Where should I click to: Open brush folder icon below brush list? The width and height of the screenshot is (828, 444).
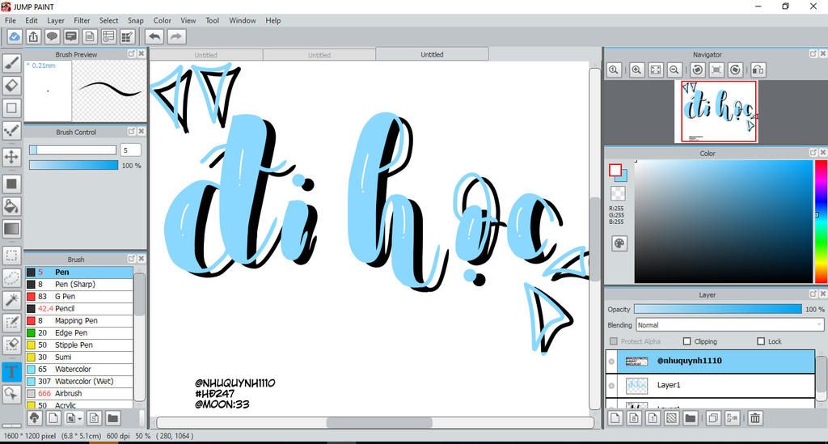(x=112, y=418)
